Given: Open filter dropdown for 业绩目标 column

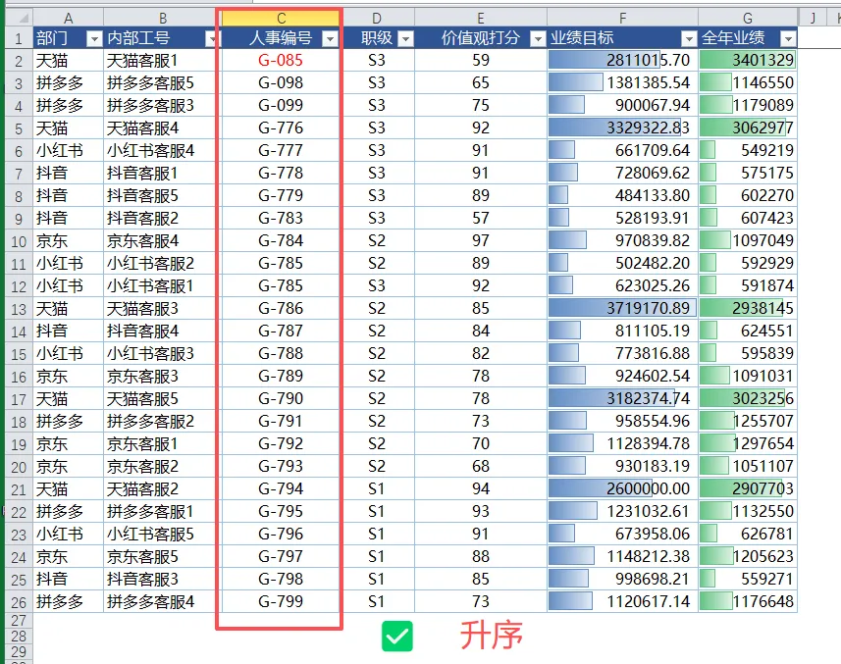Looking at the screenshot, I should pyautogui.click(x=689, y=38).
